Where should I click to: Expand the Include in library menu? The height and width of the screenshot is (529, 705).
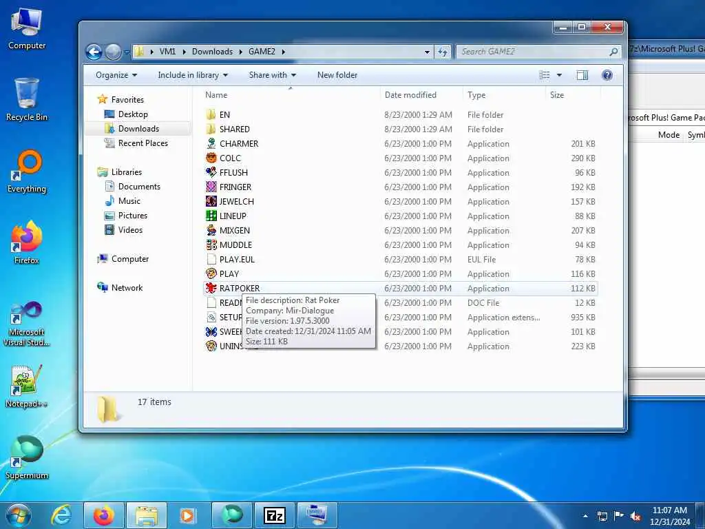tap(193, 75)
